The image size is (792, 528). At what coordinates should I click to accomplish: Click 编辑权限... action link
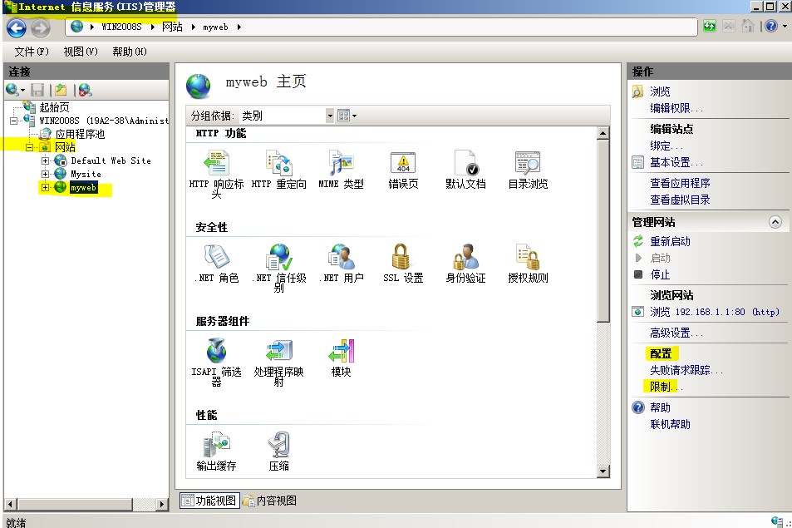click(x=676, y=109)
